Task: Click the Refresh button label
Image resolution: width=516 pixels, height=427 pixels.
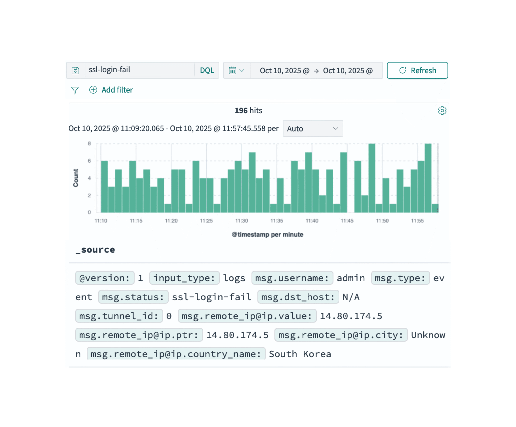Action: [423, 71]
